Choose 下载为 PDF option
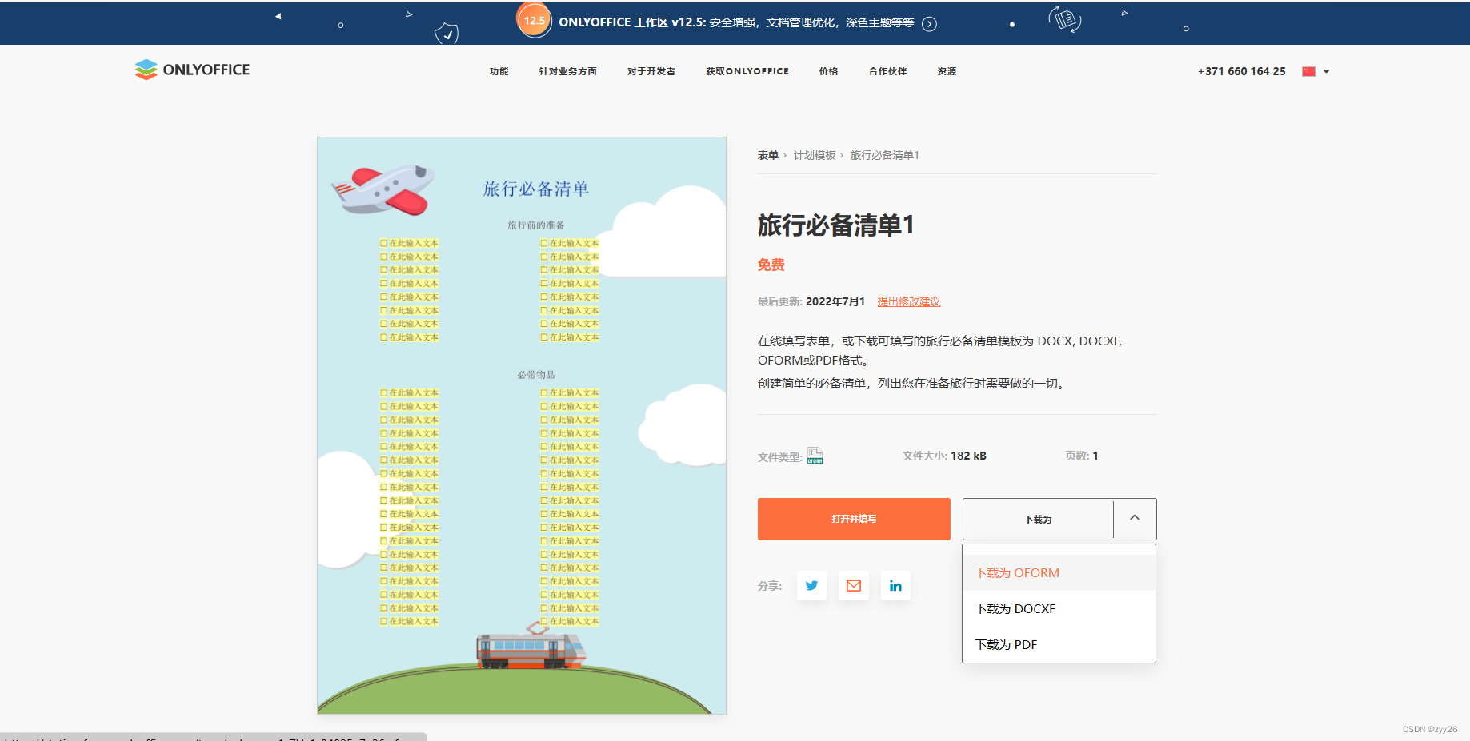Viewport: 1470px width, 741px height. 1059,645
